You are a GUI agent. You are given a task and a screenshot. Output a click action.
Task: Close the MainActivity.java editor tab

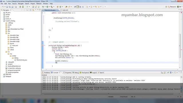[57, 10]
